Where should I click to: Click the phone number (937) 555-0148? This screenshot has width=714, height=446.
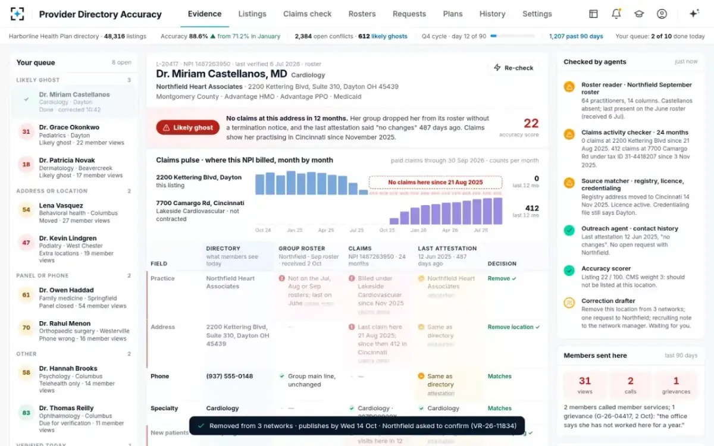click(230, 376)
